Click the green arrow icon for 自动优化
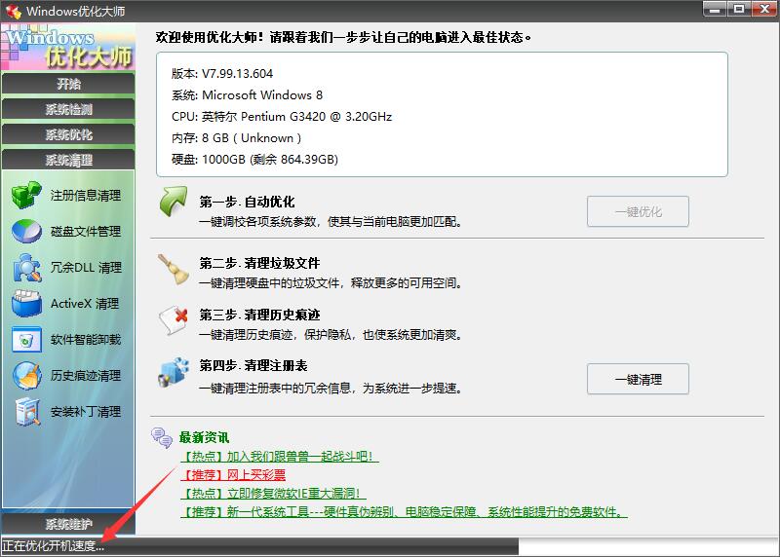Viewport: 780px width, 557px height. point(174,202)
